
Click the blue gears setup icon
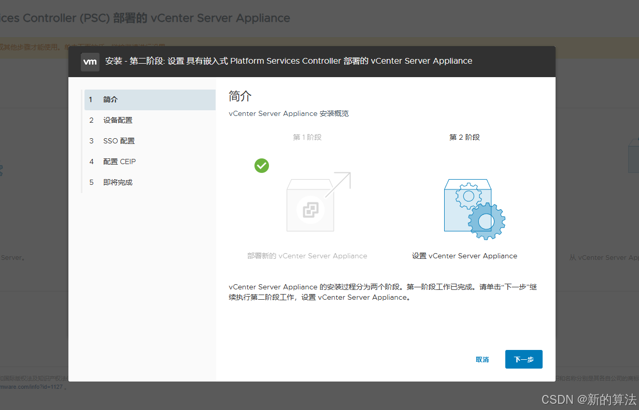pyautogui.click(x=474, y=209)
